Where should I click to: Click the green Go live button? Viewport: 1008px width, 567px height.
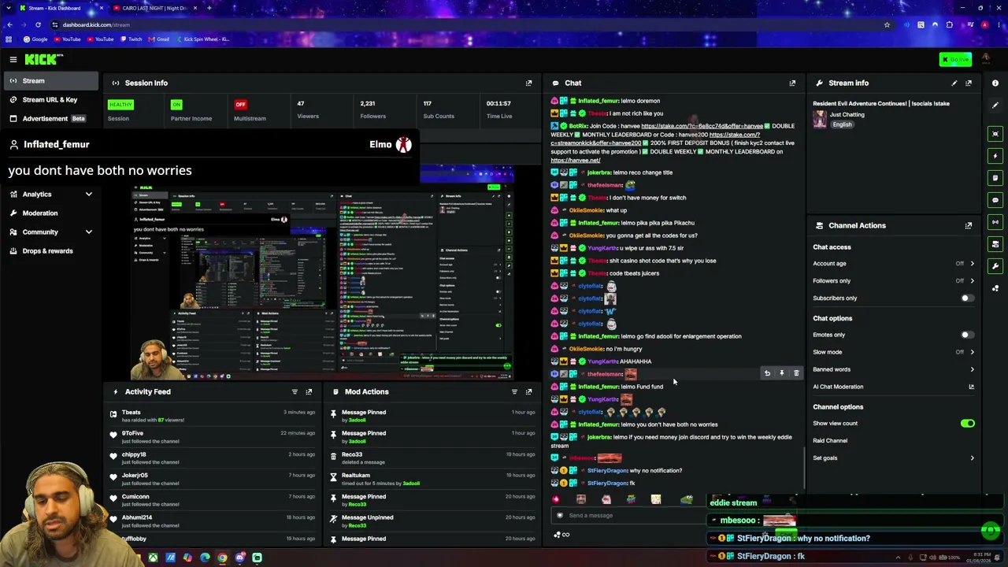(955, 59)
